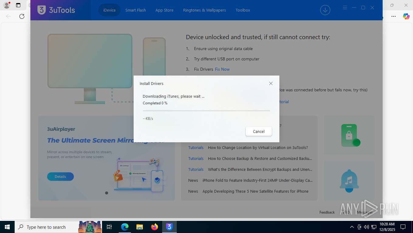Open the 3uAirplayer Details button
Screen dimensions: 413x233
[60, 177]
